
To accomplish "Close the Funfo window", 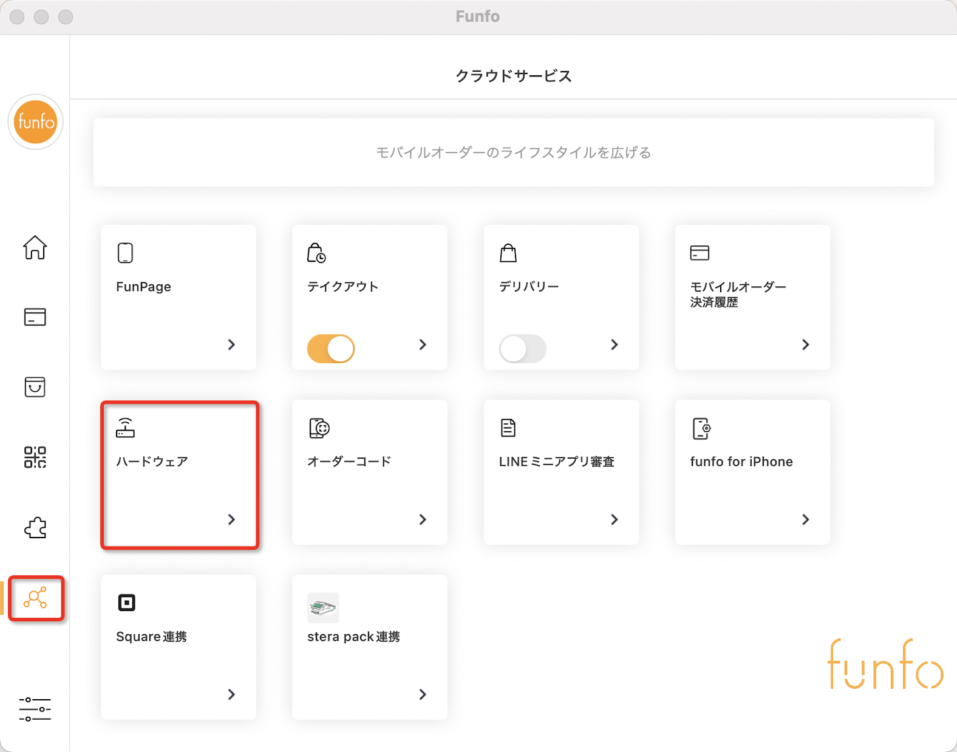I will pos(17,17).
